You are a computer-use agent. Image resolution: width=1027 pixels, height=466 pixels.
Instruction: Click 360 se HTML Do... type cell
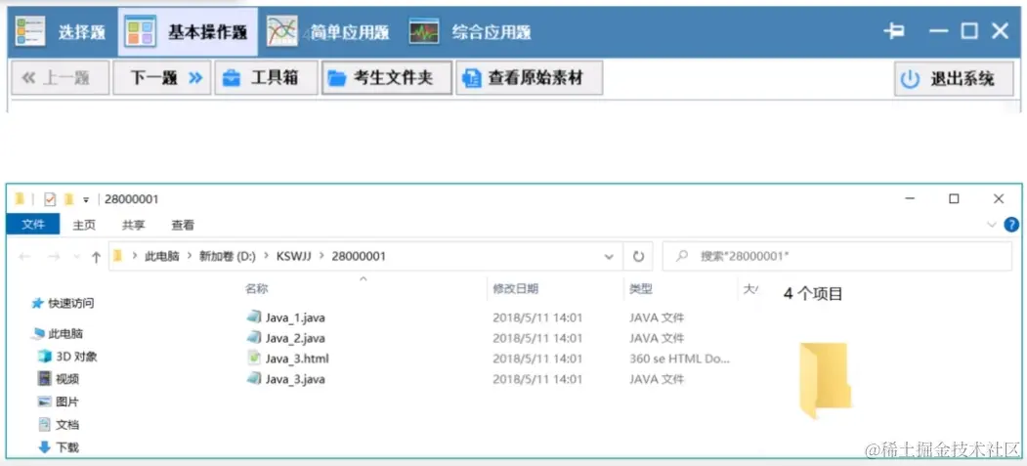tap(679, 359)
